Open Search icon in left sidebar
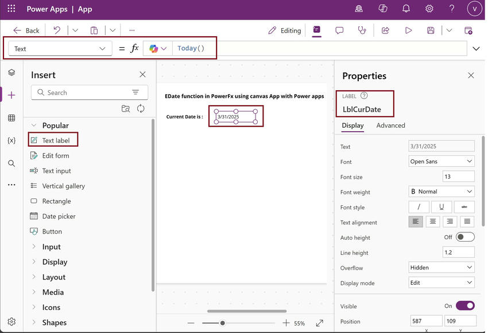The height and width of the screenshot is (333, 488). (11, 163)
